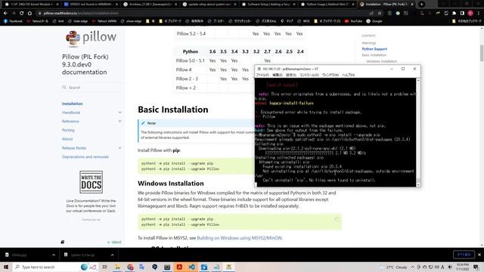Switch to the SPIDEV not found tab

[91, 5]
